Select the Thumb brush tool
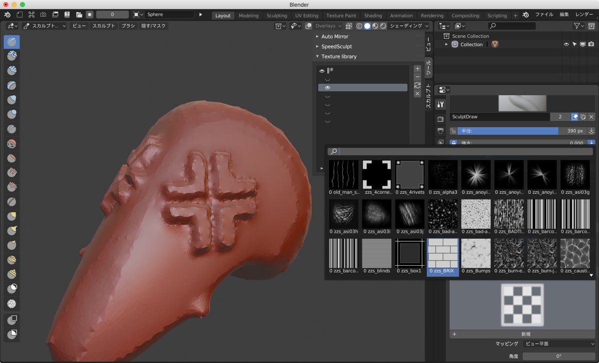The image size is (599, 363). point(12,245)
